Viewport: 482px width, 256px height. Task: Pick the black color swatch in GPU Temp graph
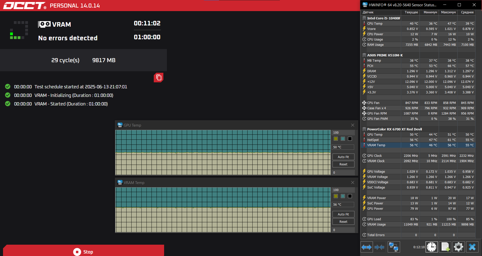click(350, 139)
